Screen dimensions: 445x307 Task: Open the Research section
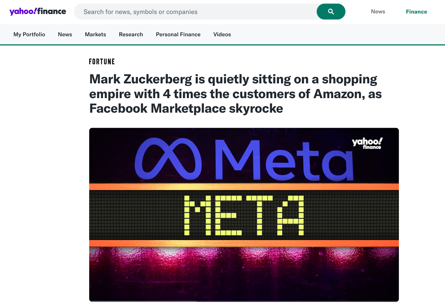[131, 34]
